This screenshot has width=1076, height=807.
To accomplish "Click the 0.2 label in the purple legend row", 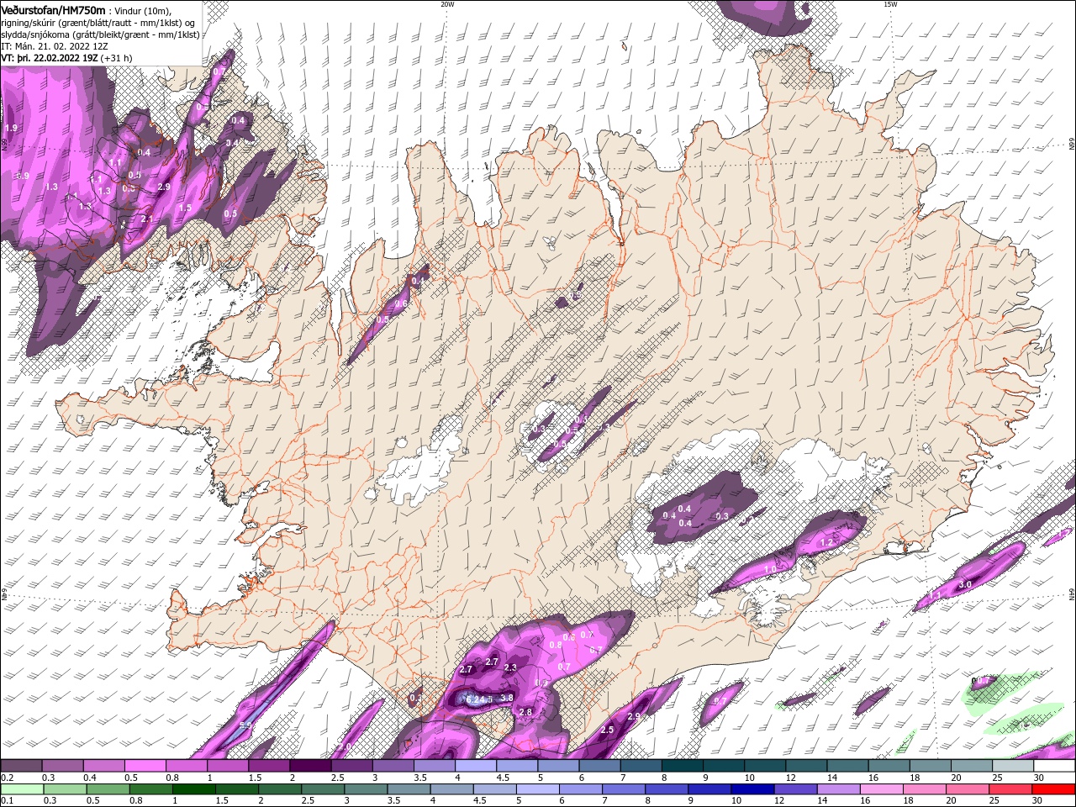I will tap(6, 778).
